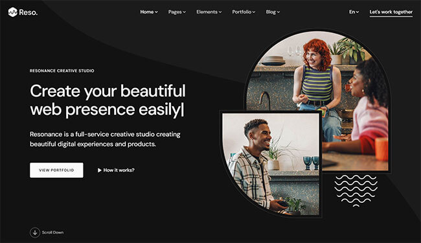Click the Reso. brand name text

28,12
